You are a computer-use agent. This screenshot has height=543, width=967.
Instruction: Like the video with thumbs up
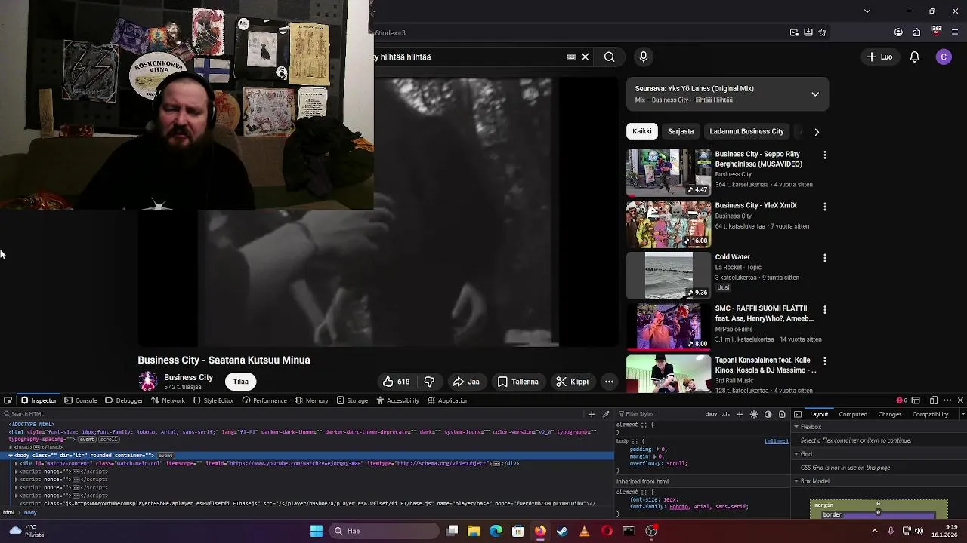pos(396,382)
